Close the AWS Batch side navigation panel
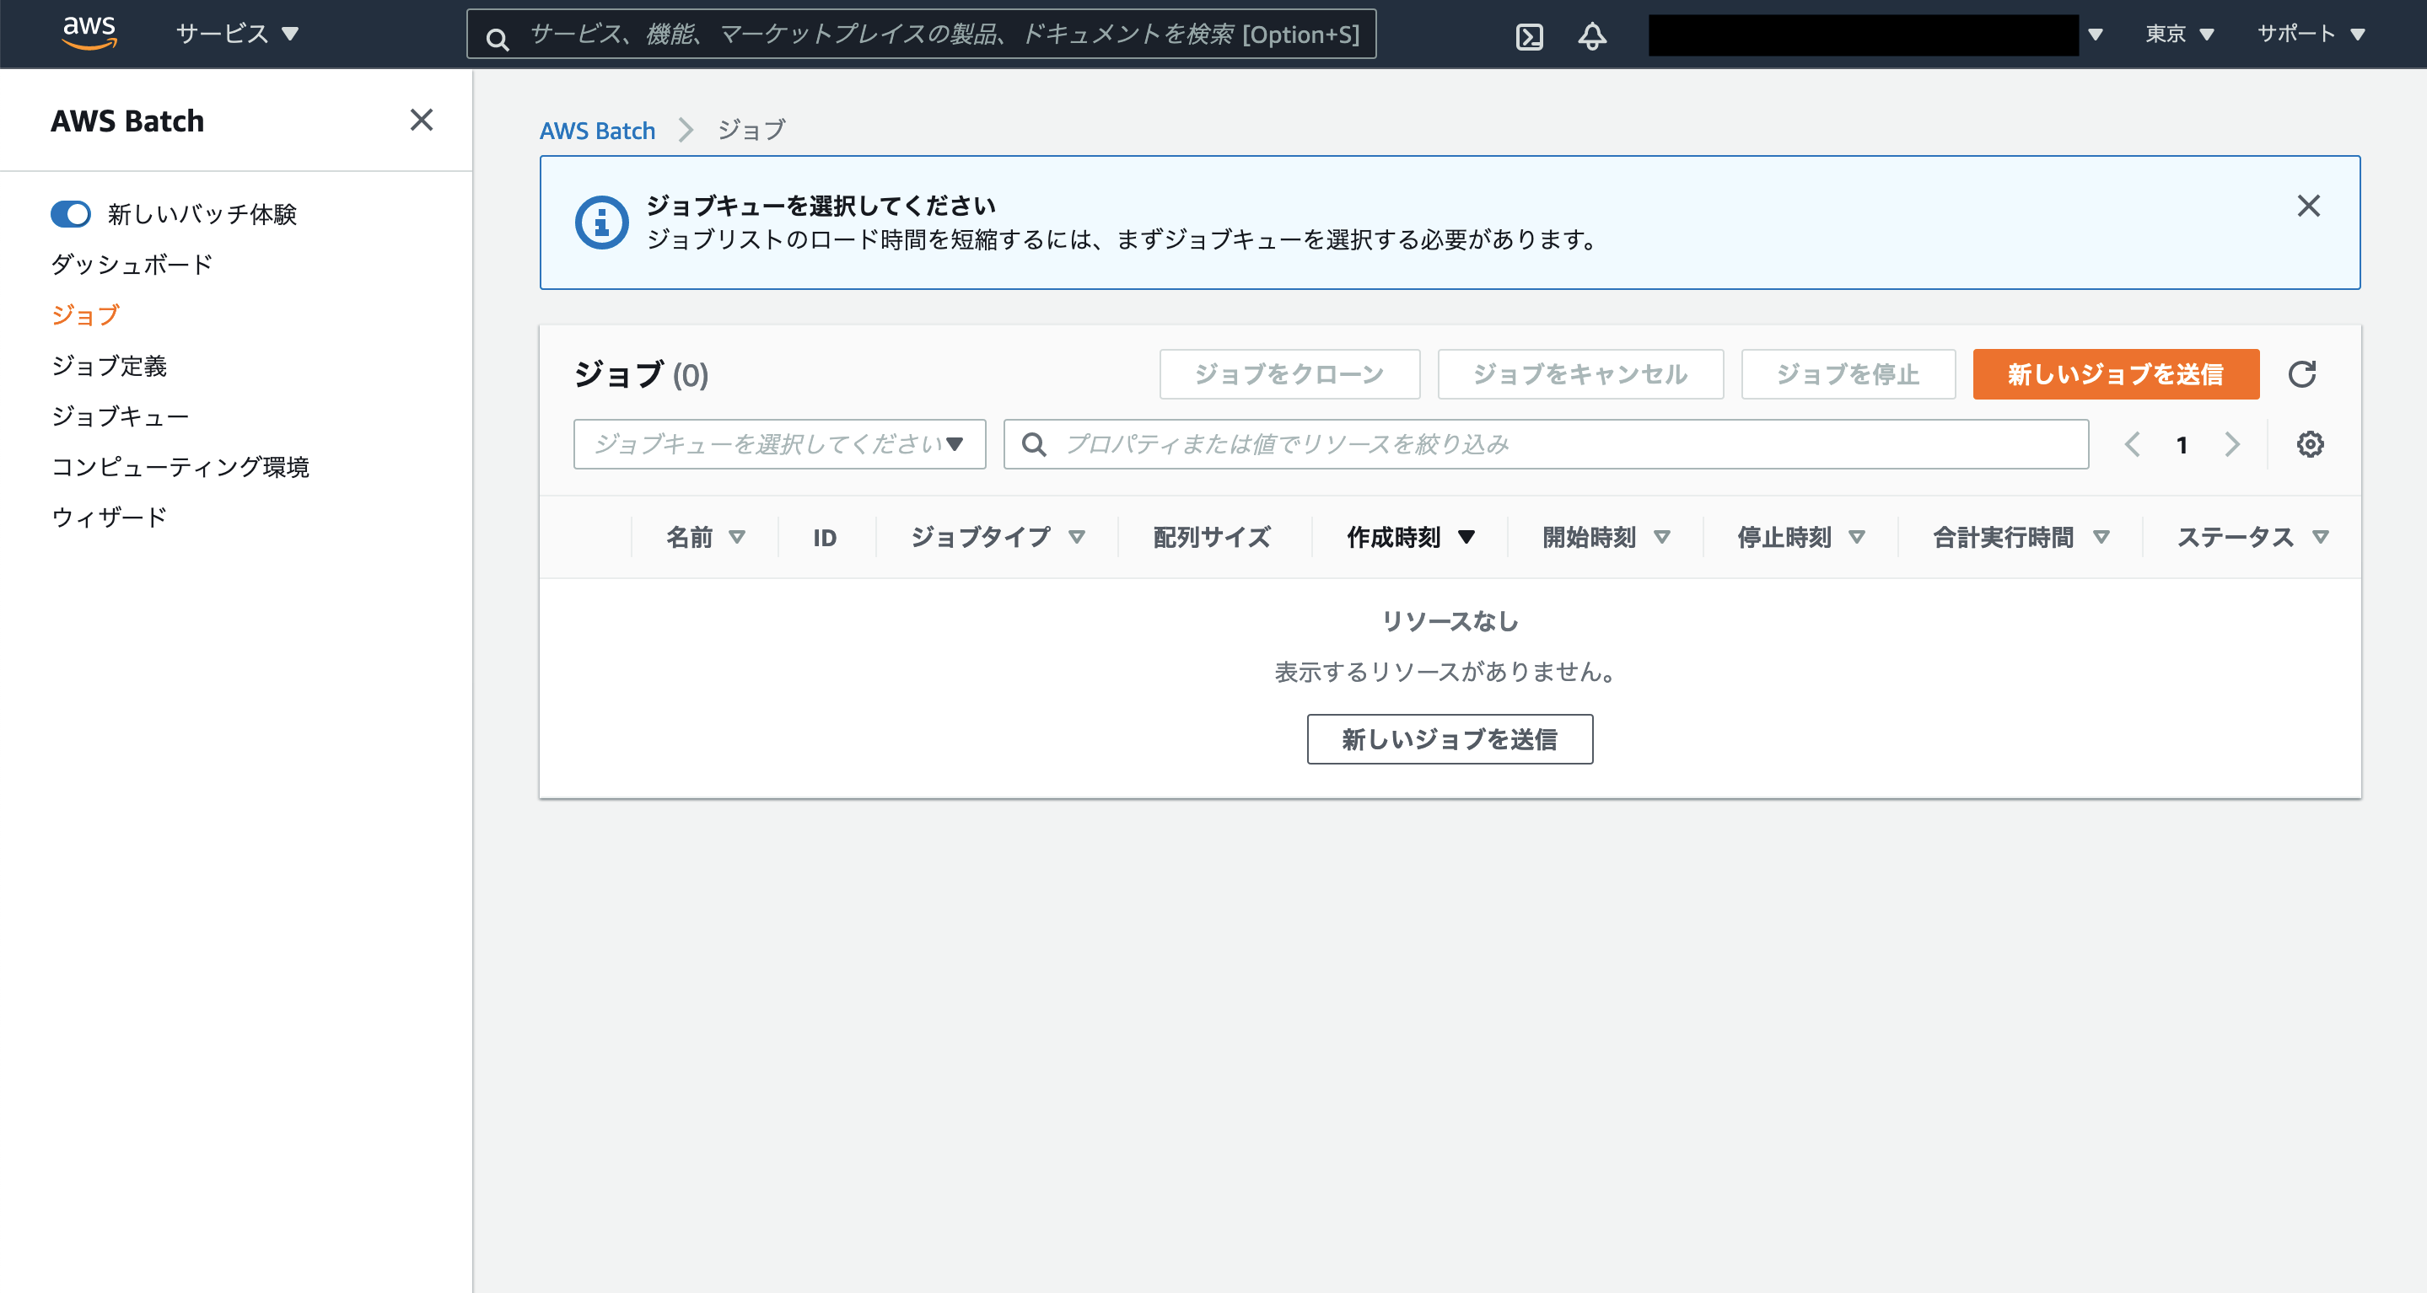The width and height of the screenshot is (2427, 1293). pos(421,120)
